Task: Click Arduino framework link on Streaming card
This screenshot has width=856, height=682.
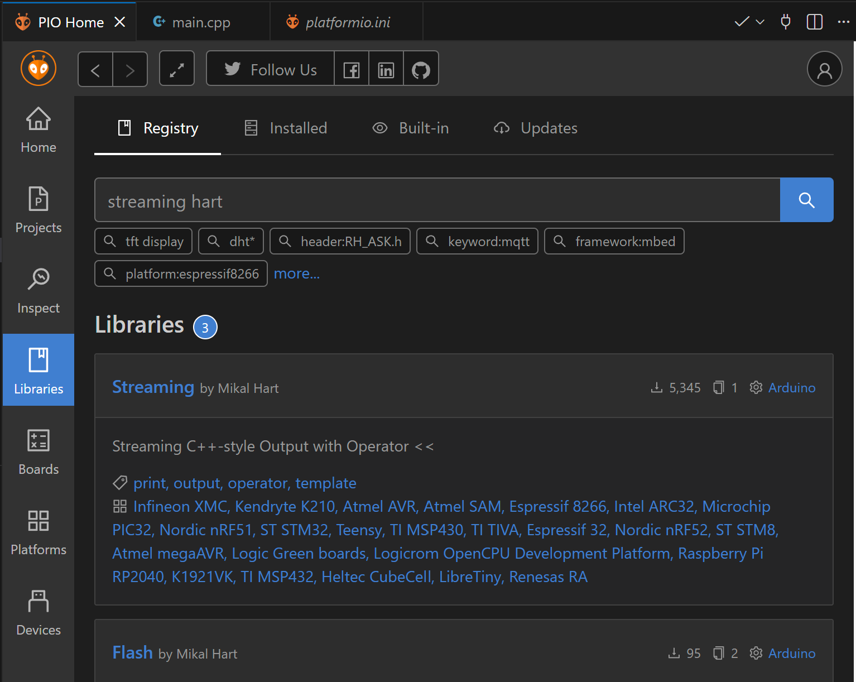Action: (x=792, y=387)
